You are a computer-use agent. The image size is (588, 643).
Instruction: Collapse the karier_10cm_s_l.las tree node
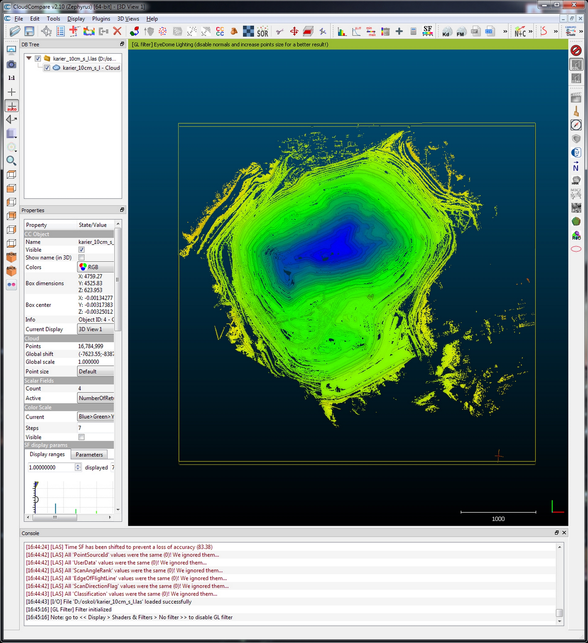(x=29, y=58)
